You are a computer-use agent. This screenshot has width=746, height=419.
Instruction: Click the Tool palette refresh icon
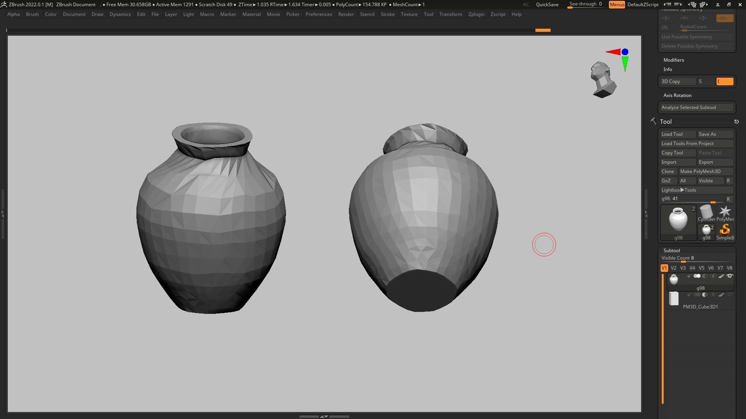(x=736, y=121)
